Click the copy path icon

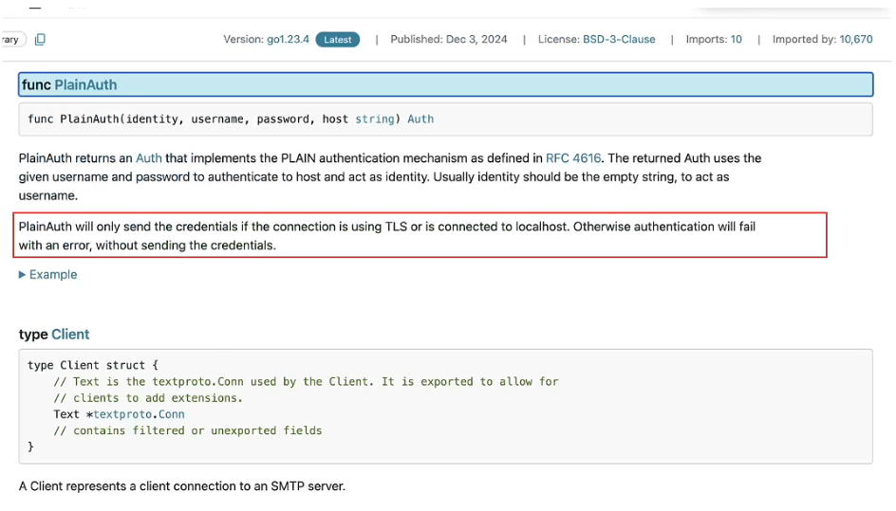40,40
